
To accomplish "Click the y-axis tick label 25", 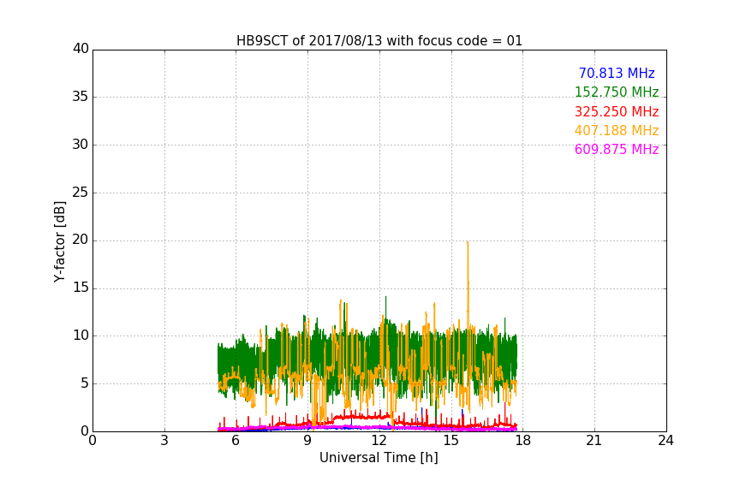I will [81, 193].
